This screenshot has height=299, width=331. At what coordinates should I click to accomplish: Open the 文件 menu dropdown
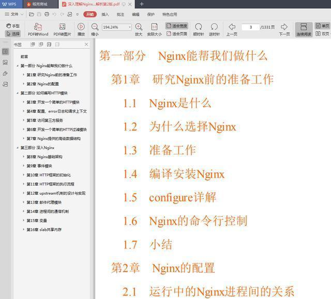(x=14, y=14)
